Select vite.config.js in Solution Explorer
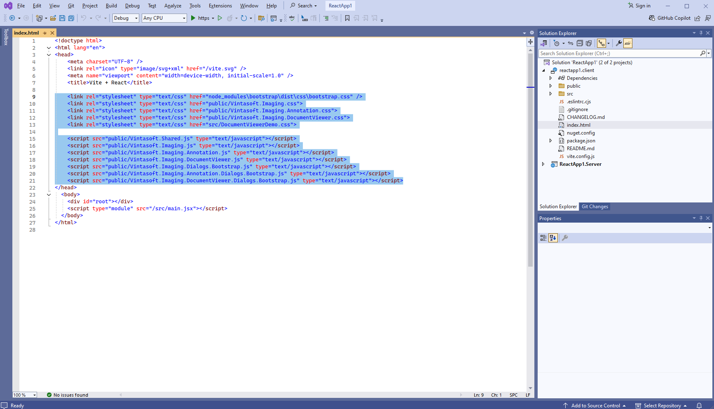 [x=581, y=156]
